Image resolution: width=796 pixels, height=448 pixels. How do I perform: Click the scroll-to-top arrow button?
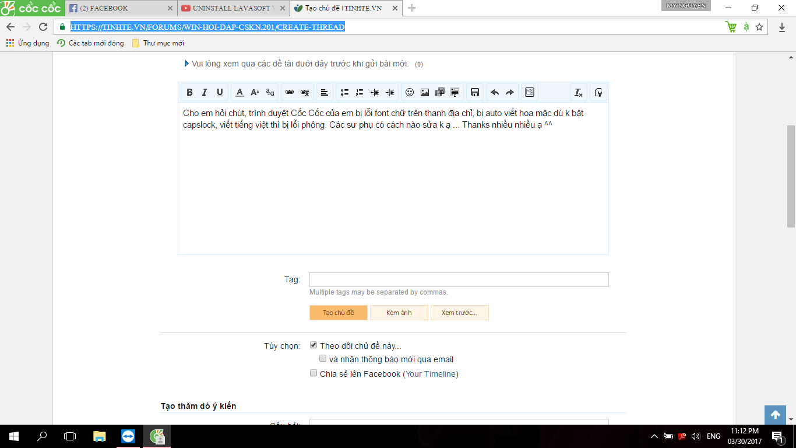(x=775, y=415)
